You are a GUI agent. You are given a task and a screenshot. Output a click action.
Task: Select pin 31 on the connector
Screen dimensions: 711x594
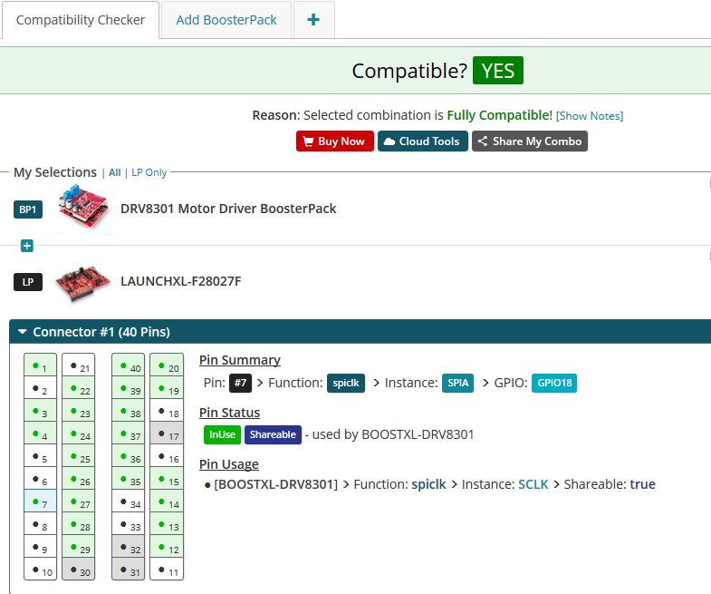(x=129, y=569)
